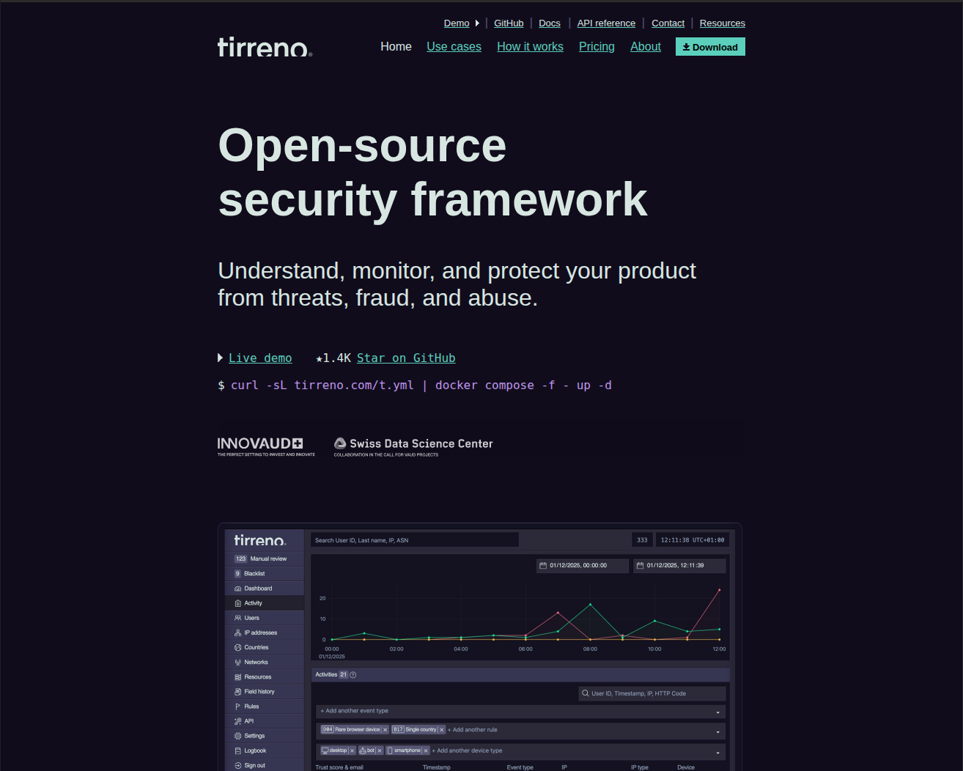963x771 pixels.
Task: Open the Pricing page
Action: (597, 47)
